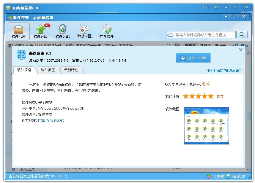The image size is (255, 183).
Task: Open 小Q书桌 in status bar
Action: (215, 176)
